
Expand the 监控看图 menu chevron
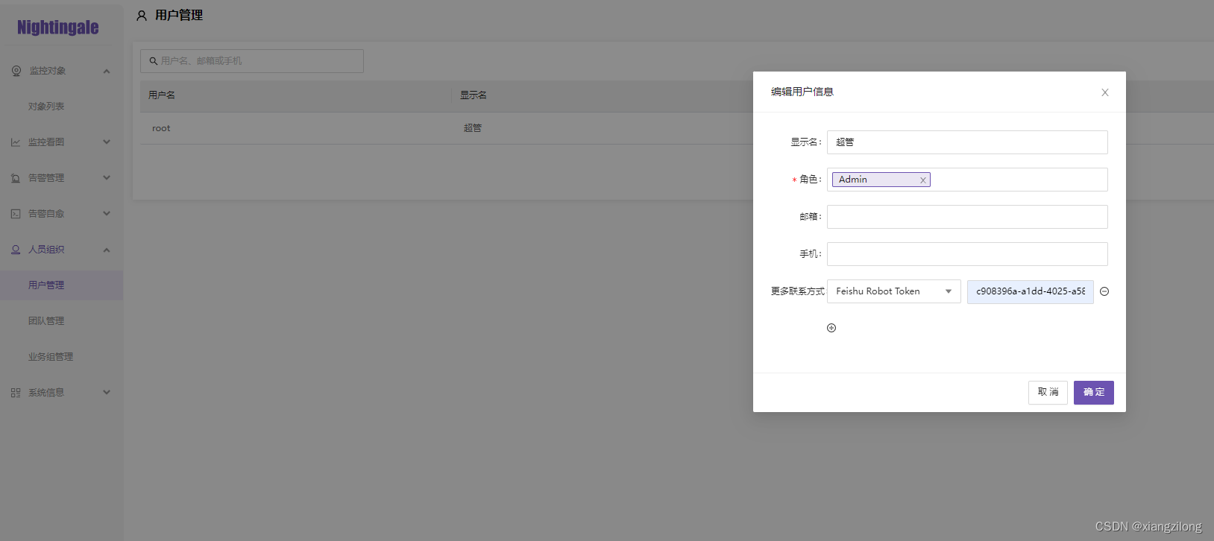(x=107, y=142)
